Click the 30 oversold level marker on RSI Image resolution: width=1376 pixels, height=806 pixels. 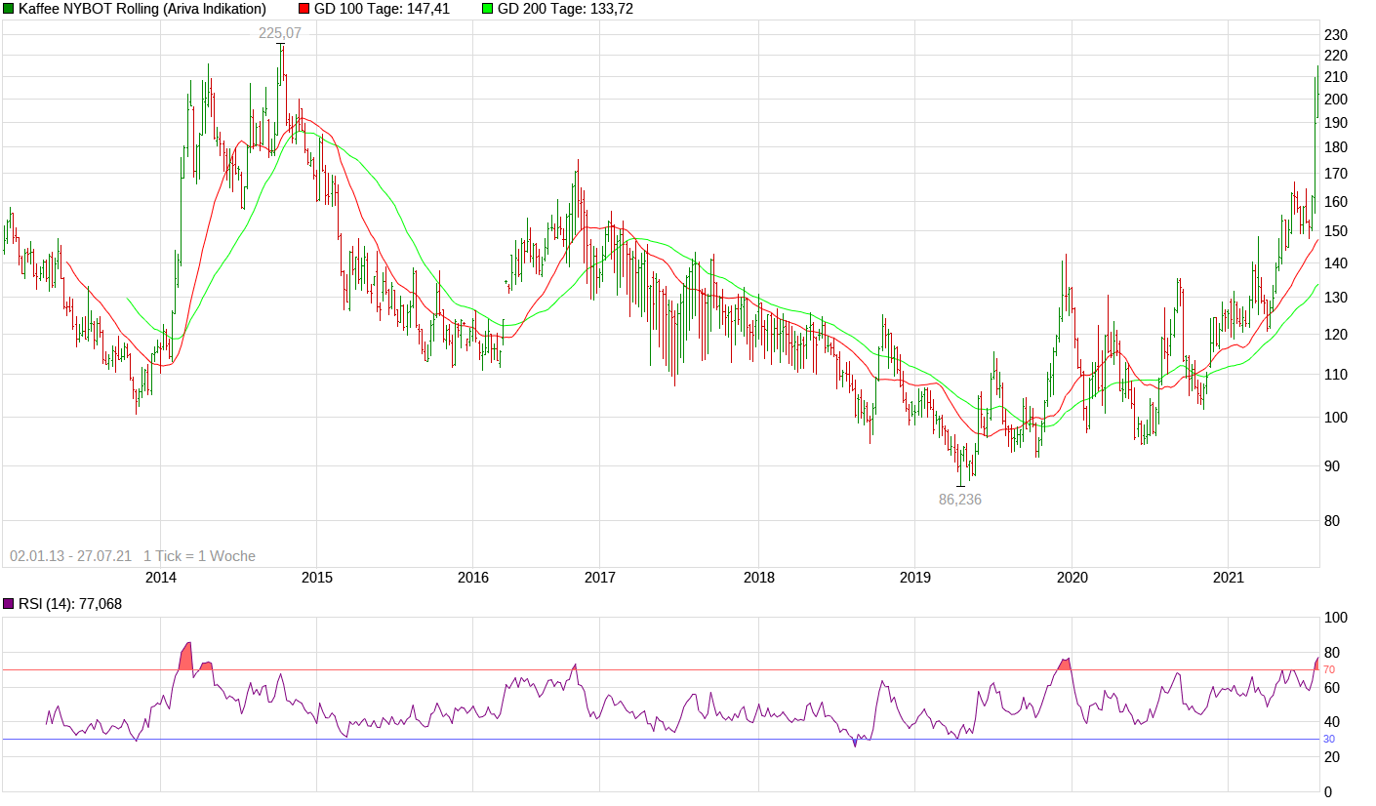(x=1328, y=739)
